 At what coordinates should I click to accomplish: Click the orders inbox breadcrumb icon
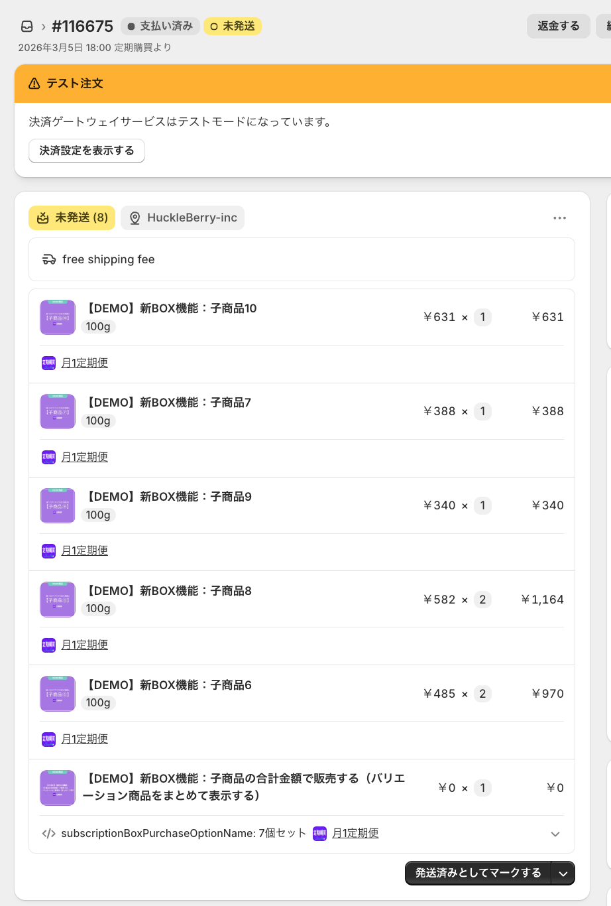27,27
